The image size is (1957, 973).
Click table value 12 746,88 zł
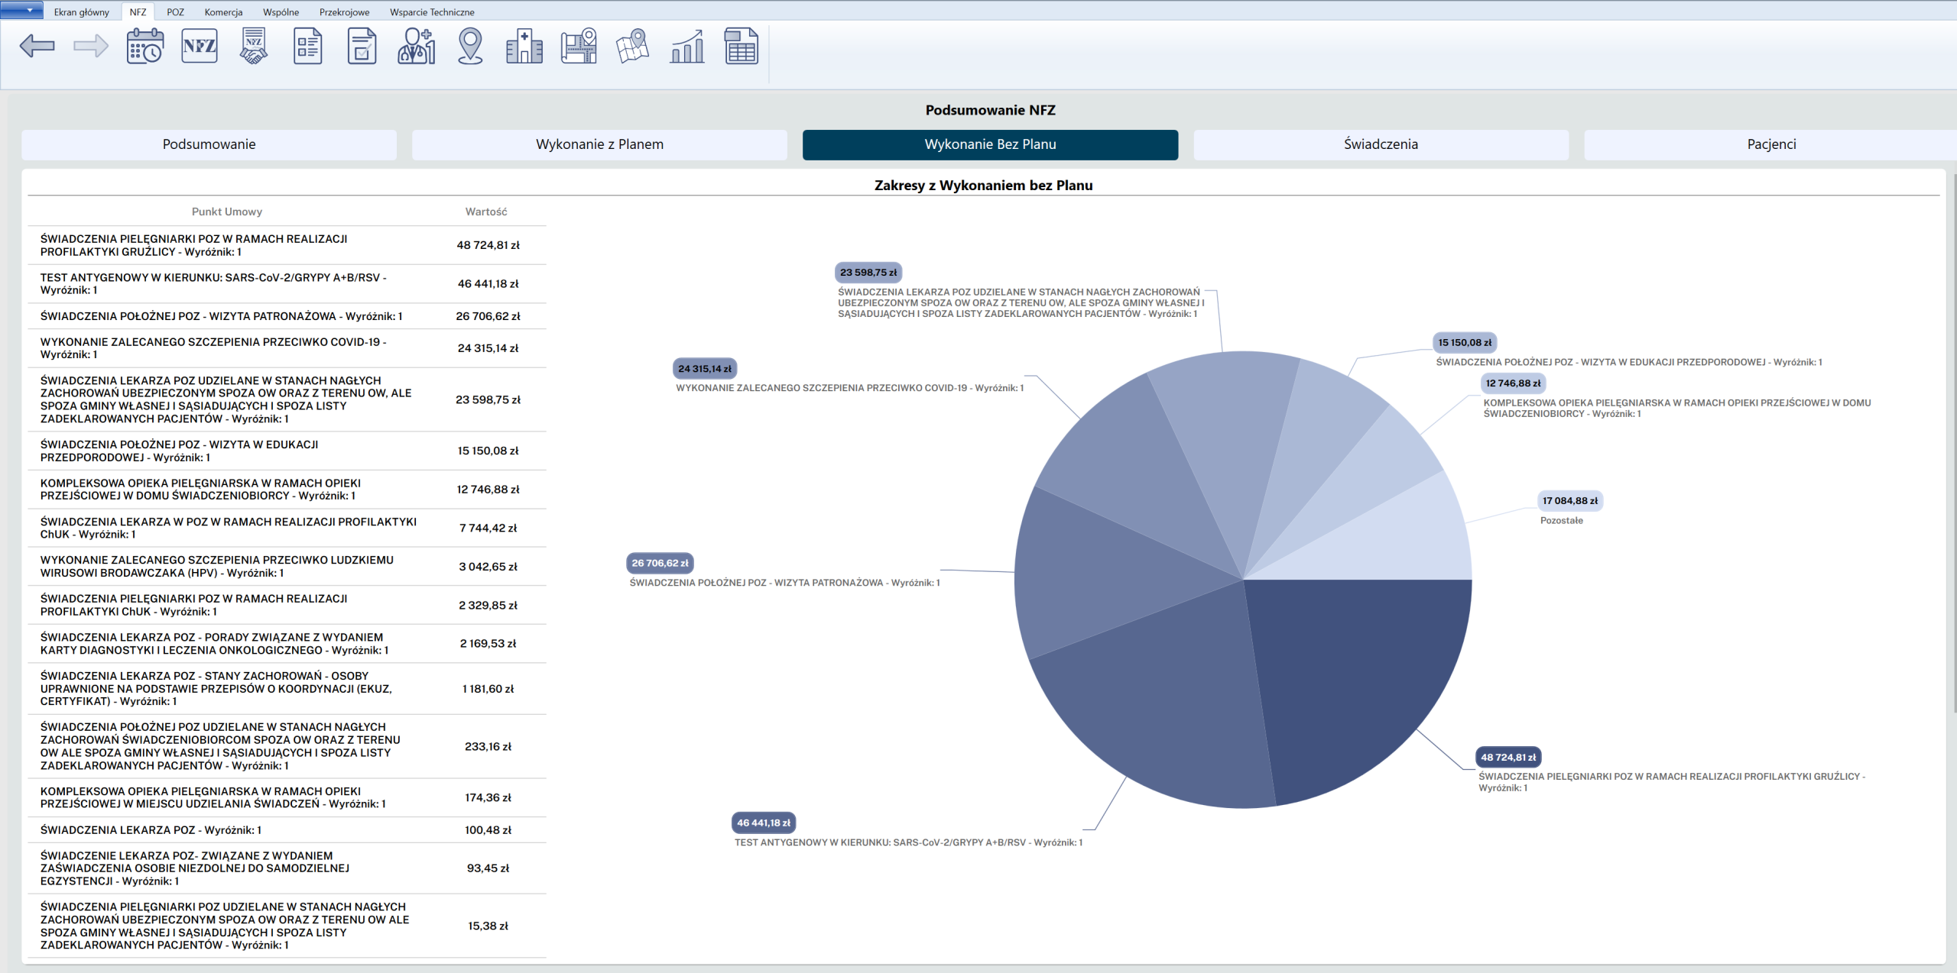pyautogui.click(x=488, y=490)
